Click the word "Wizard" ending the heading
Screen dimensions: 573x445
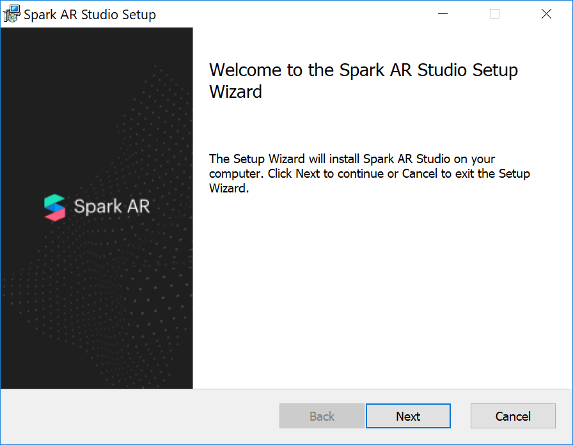(x=236, y=91)
